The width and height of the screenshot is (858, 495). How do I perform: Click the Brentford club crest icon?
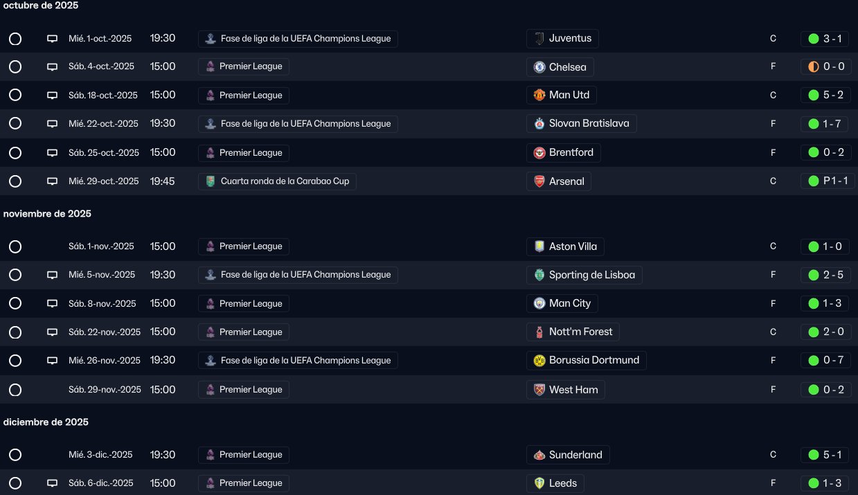(539, 152)
